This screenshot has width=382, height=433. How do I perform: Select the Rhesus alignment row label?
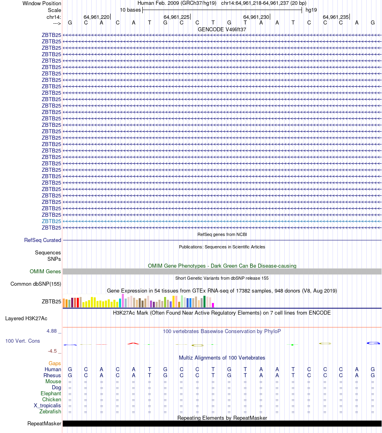pos(52,376)
